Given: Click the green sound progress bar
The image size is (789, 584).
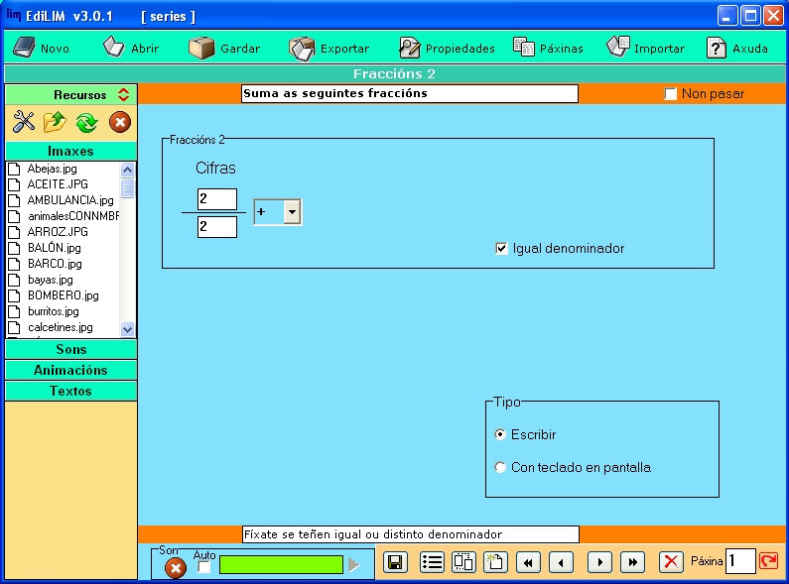Looking at the screenshot, I should 281,565.
